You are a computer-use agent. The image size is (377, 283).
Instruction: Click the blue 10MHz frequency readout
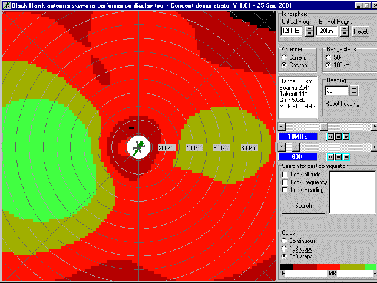coord(297,136)
